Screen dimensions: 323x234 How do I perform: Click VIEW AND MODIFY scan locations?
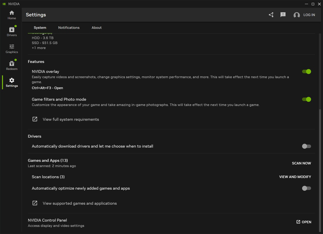(x=295, y=177)
